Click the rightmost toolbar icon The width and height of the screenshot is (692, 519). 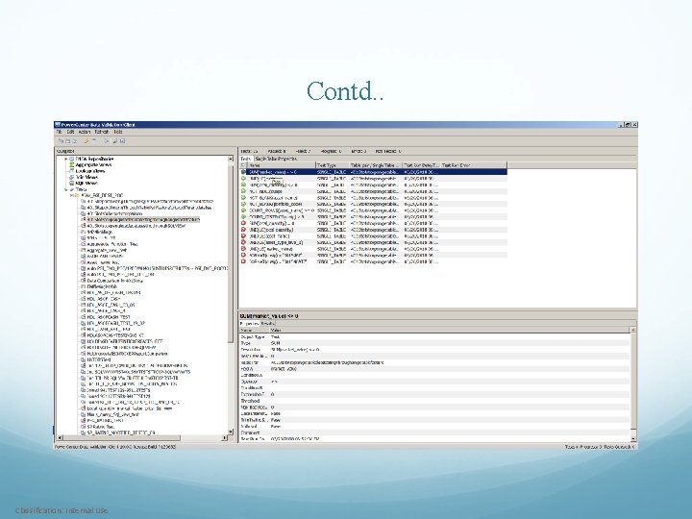(x=122, y=141)
